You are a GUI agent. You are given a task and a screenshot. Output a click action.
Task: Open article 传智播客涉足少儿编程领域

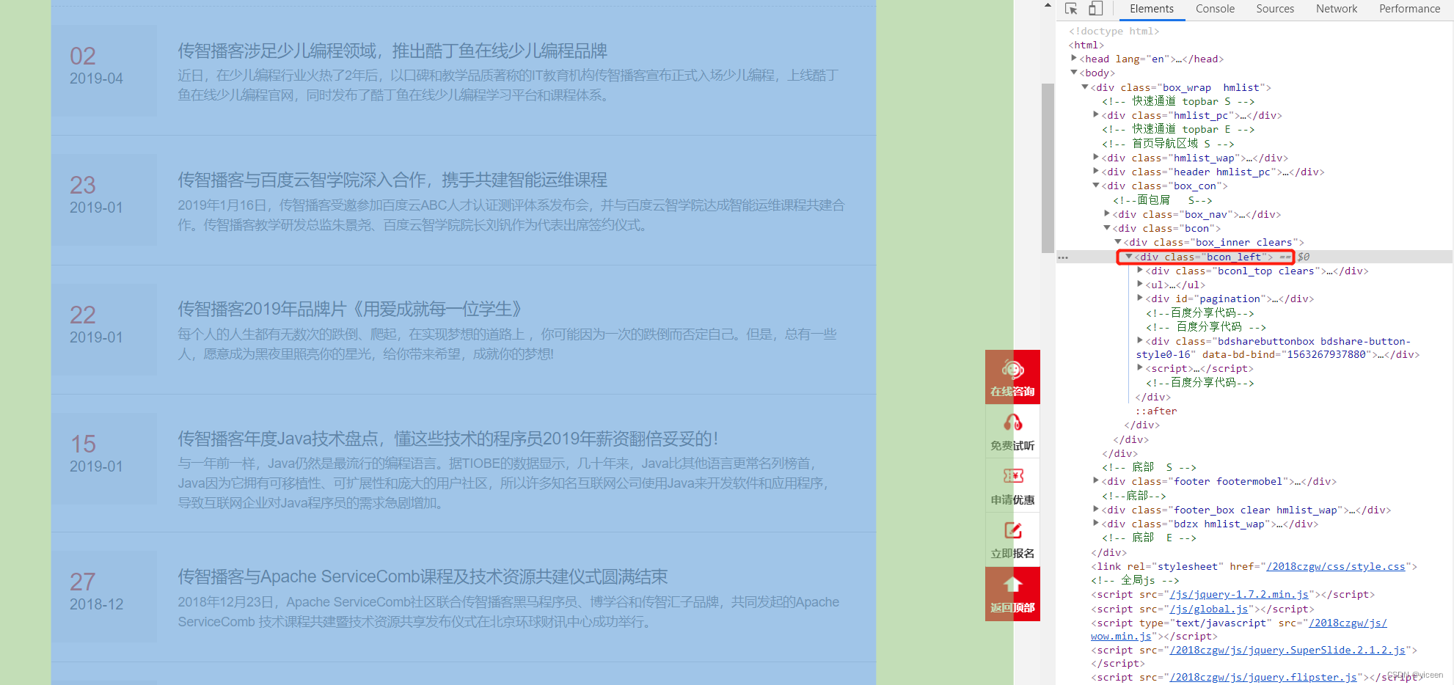(x=392, y=51)
